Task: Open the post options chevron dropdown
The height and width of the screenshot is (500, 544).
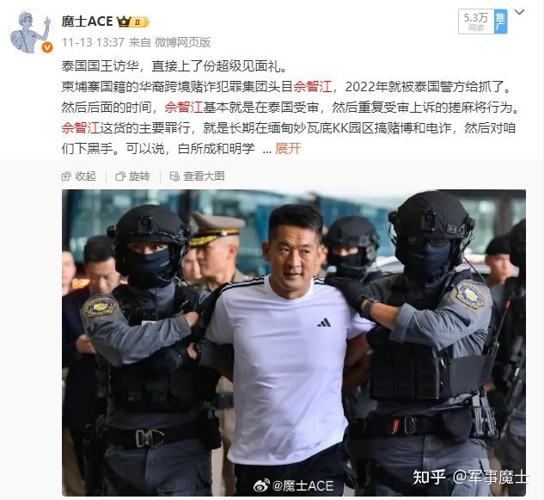Action: click(x=519, y=13)
